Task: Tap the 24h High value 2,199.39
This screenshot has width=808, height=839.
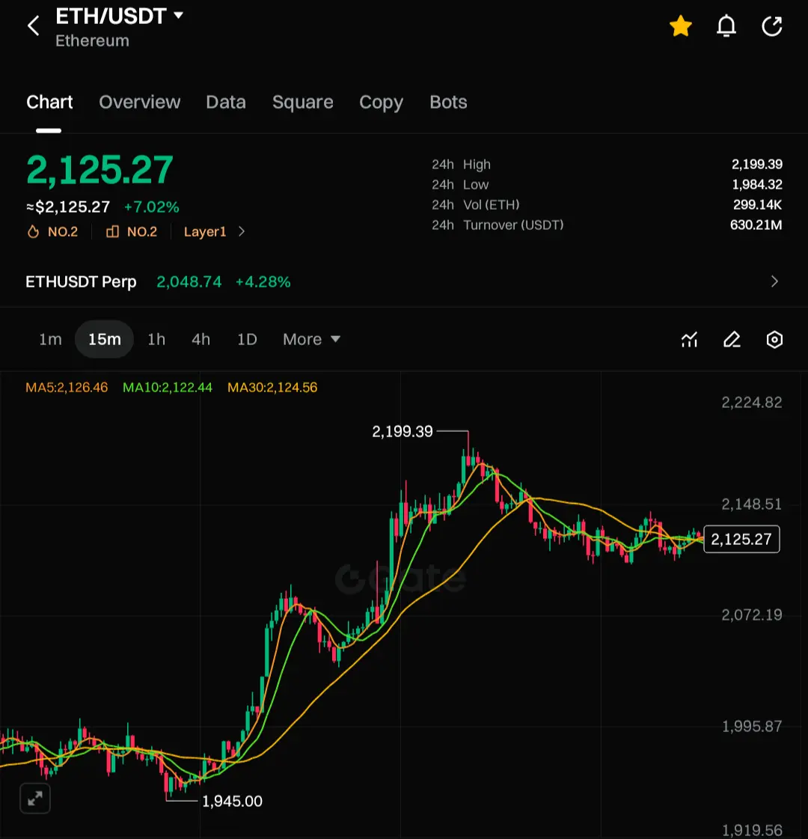Action: click(756, 164)
